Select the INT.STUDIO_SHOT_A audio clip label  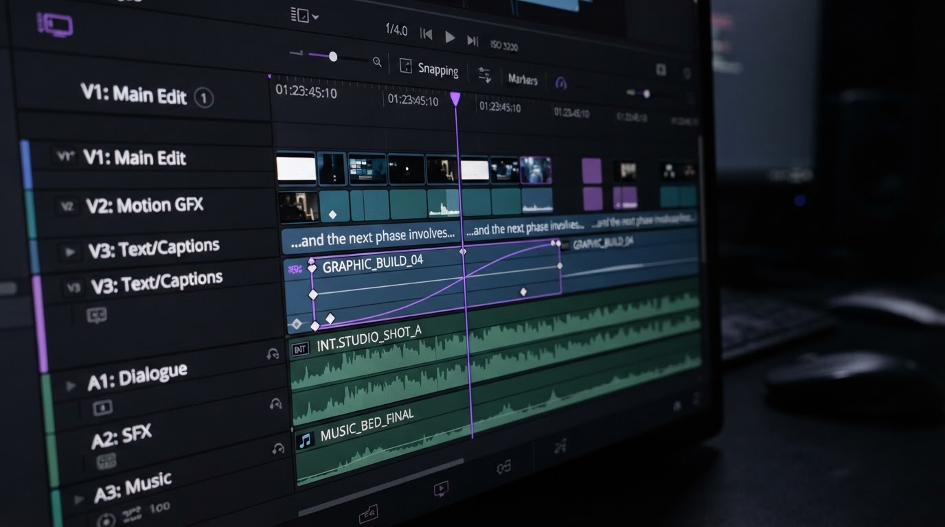369,339
